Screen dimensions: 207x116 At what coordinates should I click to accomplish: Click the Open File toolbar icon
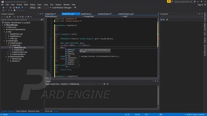(14, 8)
